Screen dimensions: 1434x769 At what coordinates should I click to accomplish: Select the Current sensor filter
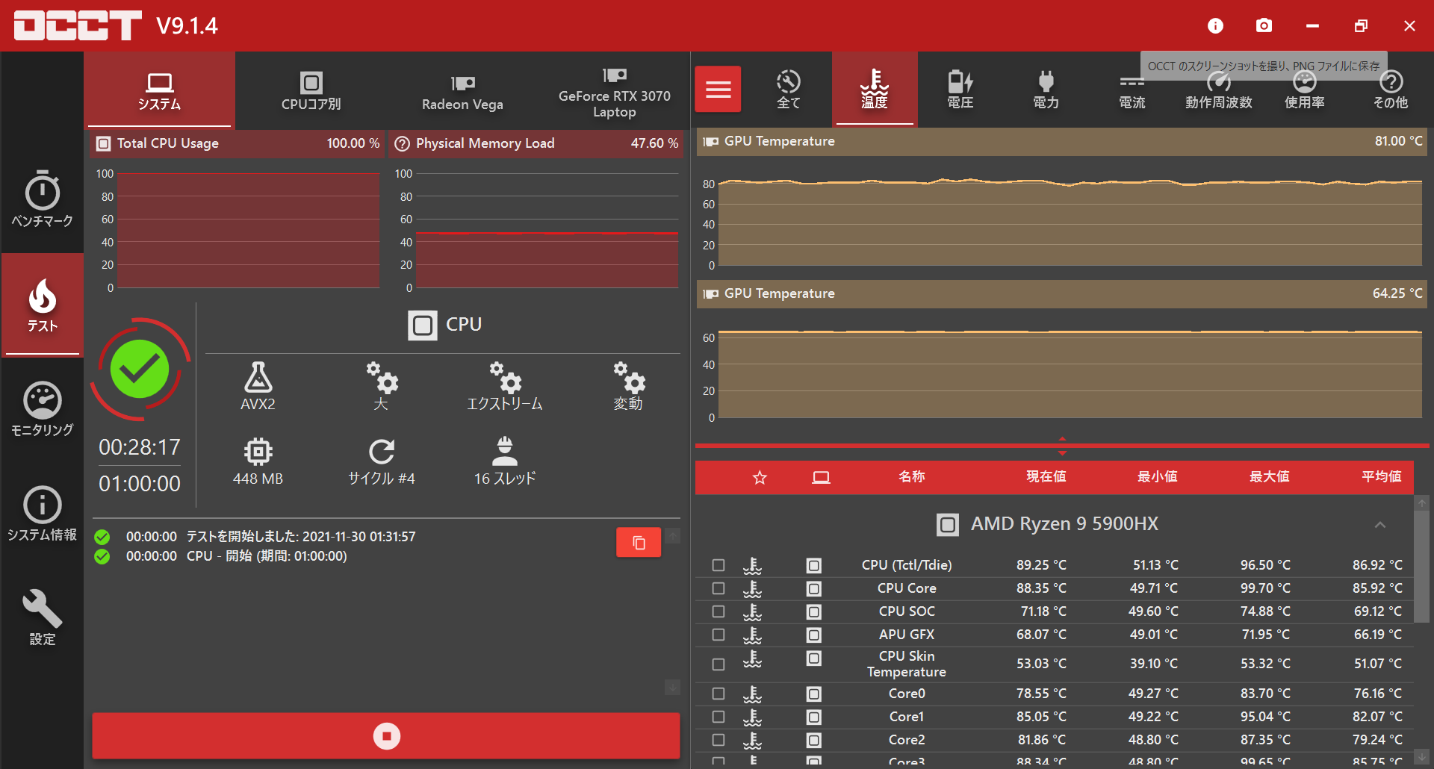1132,90
